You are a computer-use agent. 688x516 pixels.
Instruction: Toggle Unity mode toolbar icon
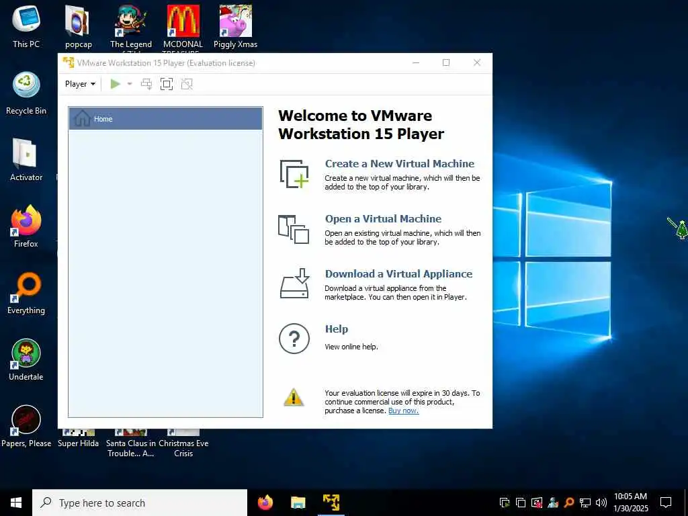[187, 84]
